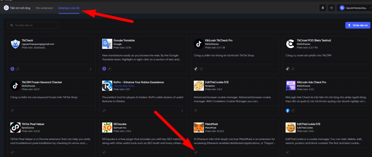Click the purple platform icon on TikCheck card
Viewport: 372px width, 157px height.
tap(13, 69)
